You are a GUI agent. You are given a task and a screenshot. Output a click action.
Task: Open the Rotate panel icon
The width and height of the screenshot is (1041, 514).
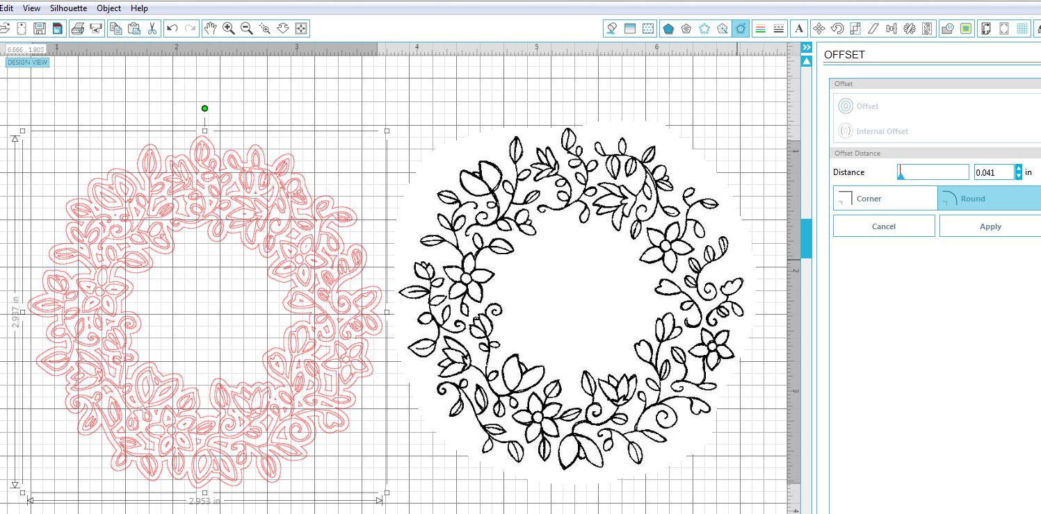click(x=837, y=28)
